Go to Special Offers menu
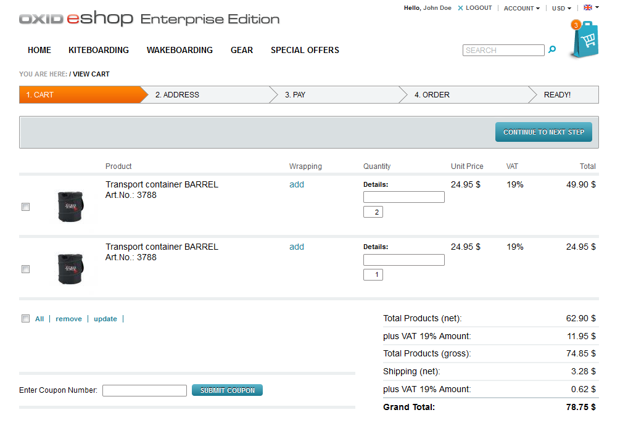The height and width of the screenshot is (431, 636). (x=305, y=50)
